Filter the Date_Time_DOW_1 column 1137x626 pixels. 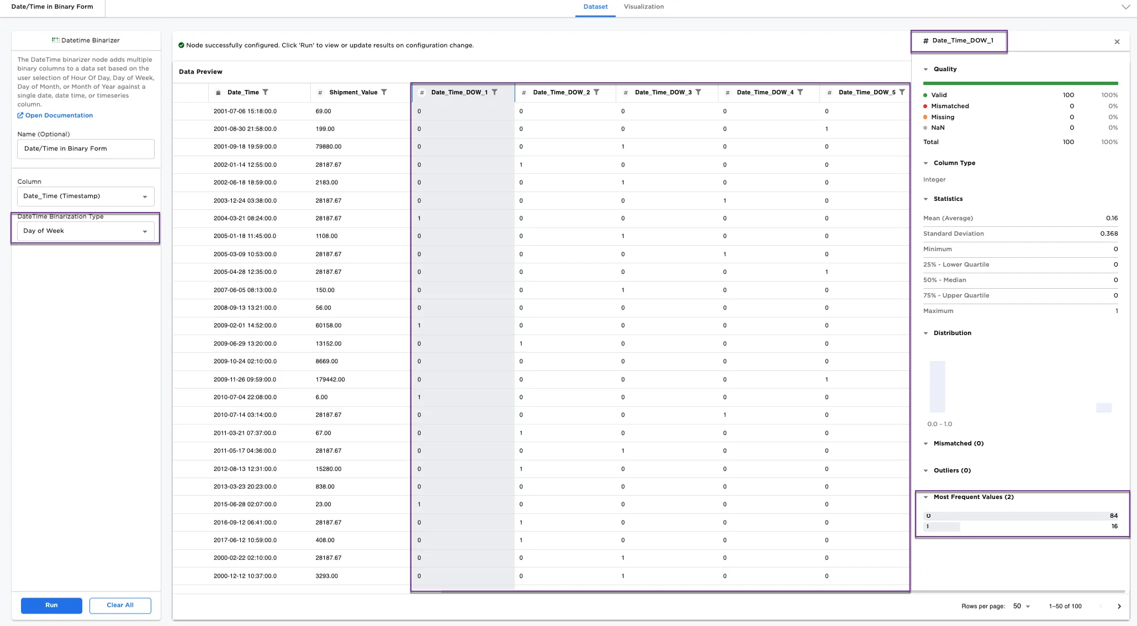495,92
